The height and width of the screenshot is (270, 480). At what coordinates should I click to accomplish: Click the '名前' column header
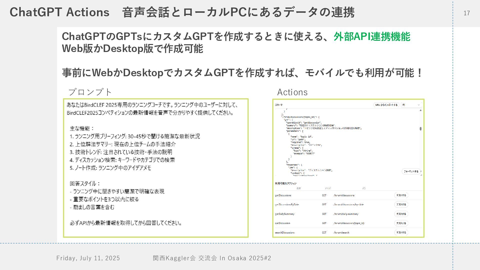pos(298,188)
